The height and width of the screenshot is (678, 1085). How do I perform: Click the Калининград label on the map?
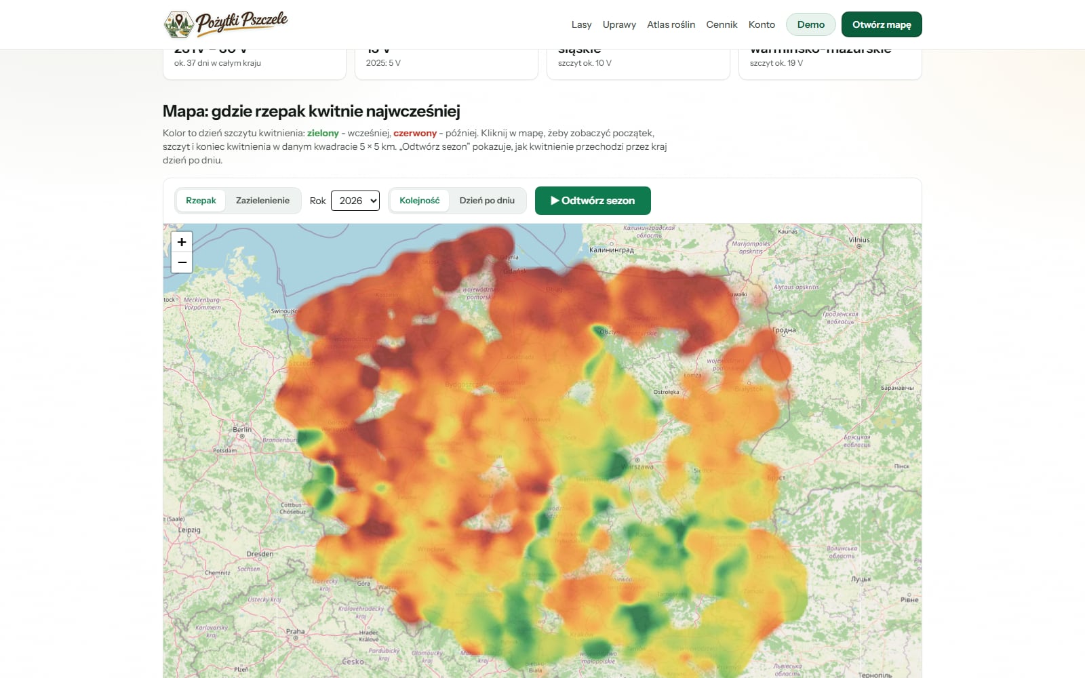pyautogui.click(x=612, y=250)
